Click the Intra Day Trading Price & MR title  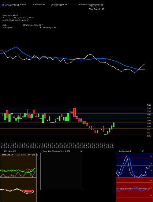pos(56,151)
